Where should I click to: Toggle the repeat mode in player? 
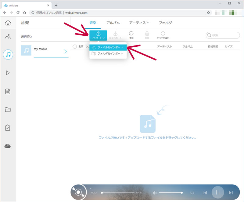[x=192, y=193]
